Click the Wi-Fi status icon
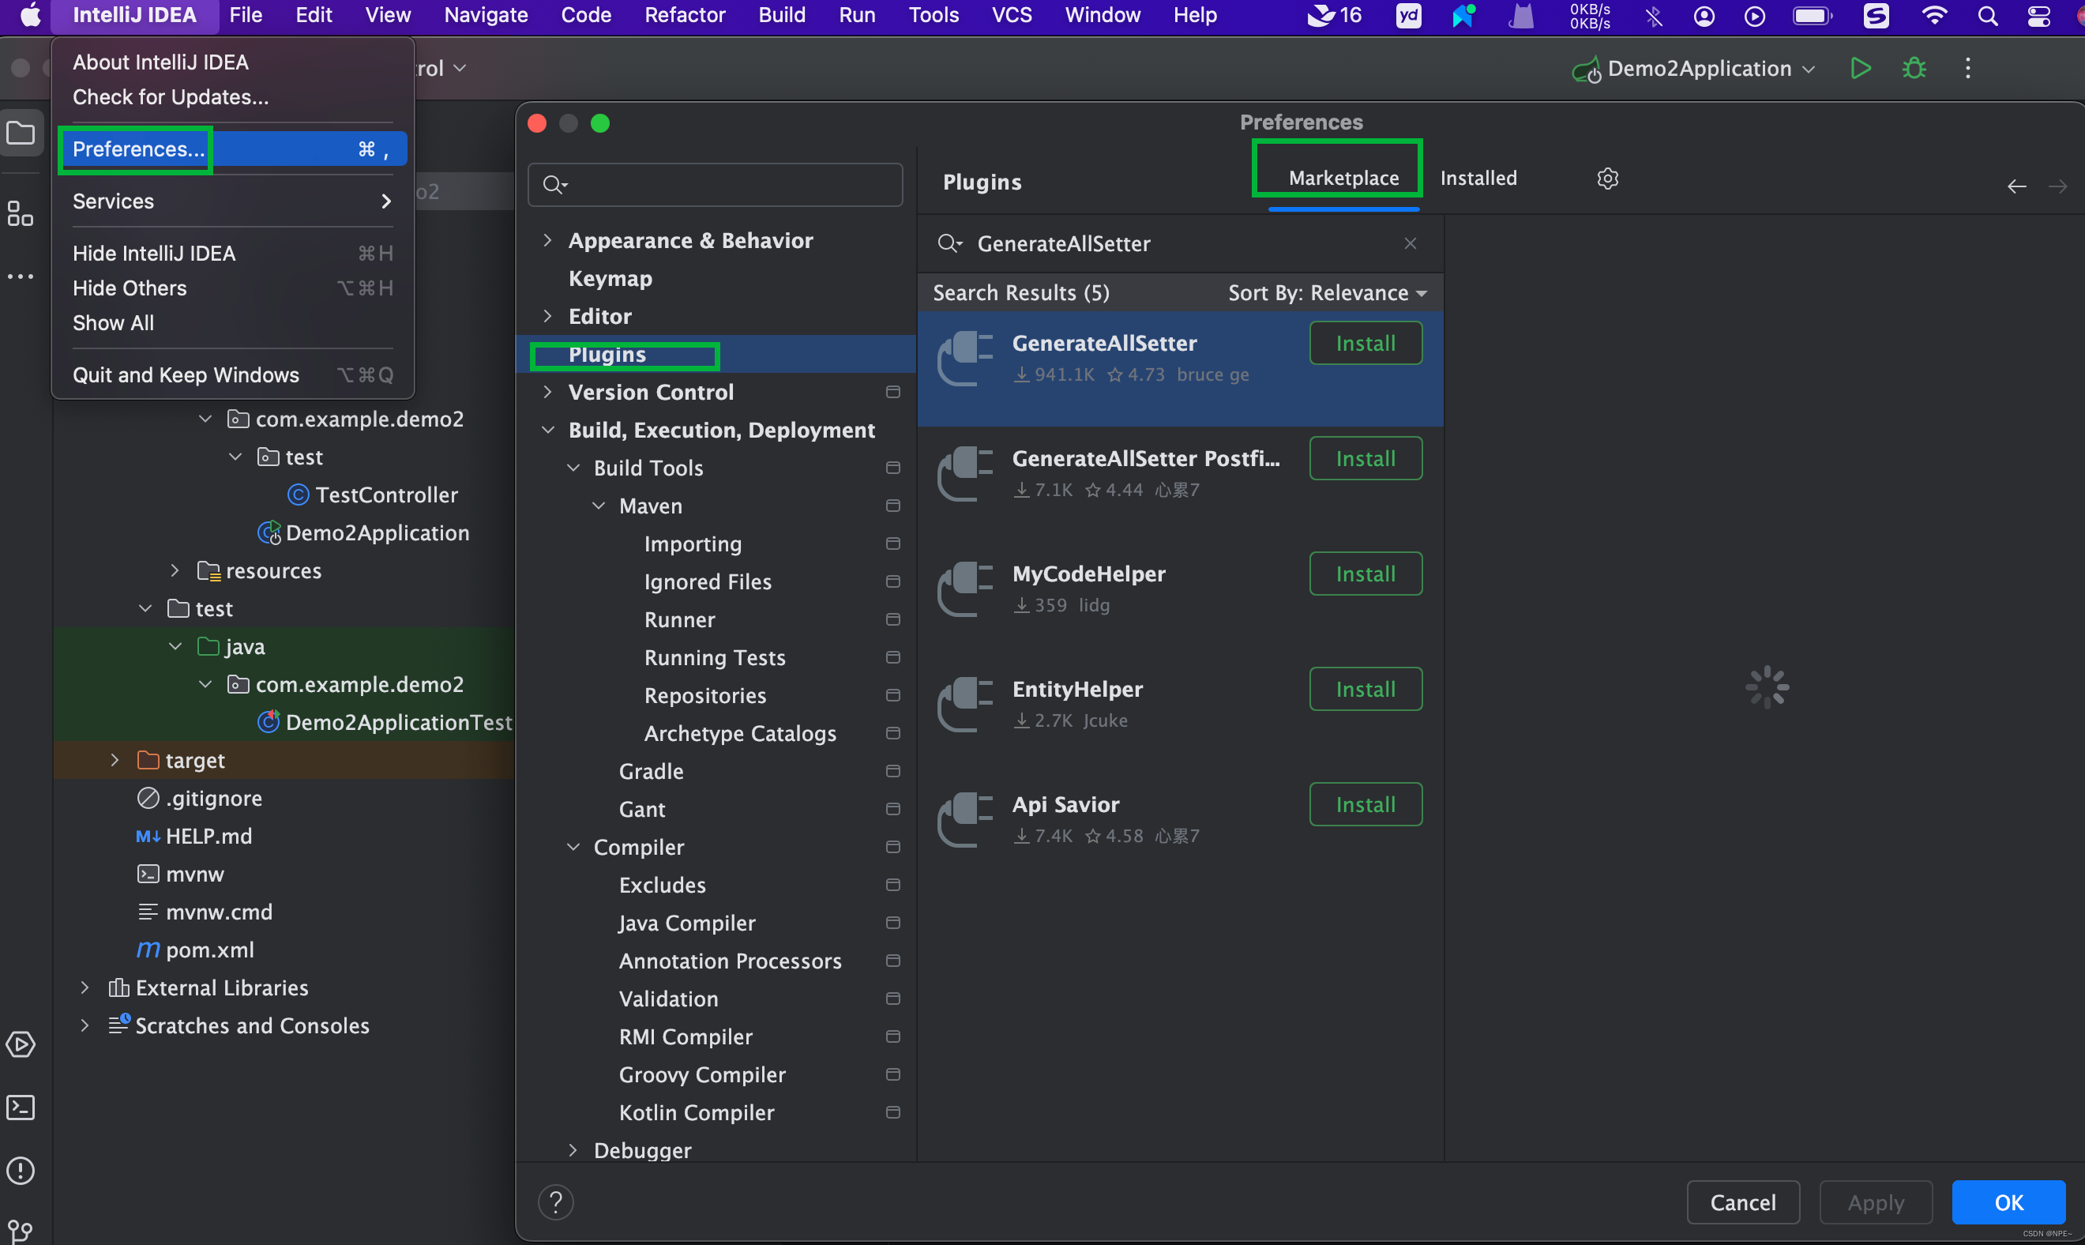The width and height of the screenshot is (2085, 1245). [x=1933, y=16]
